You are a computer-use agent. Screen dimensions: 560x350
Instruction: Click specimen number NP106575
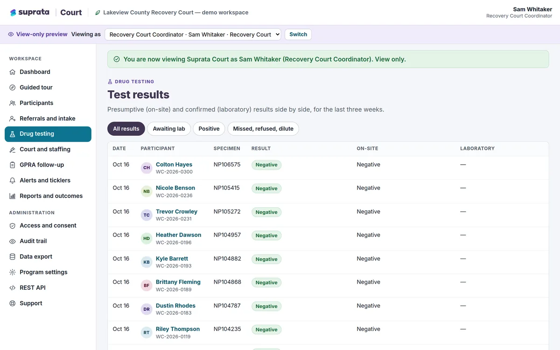tap(227, 164)
